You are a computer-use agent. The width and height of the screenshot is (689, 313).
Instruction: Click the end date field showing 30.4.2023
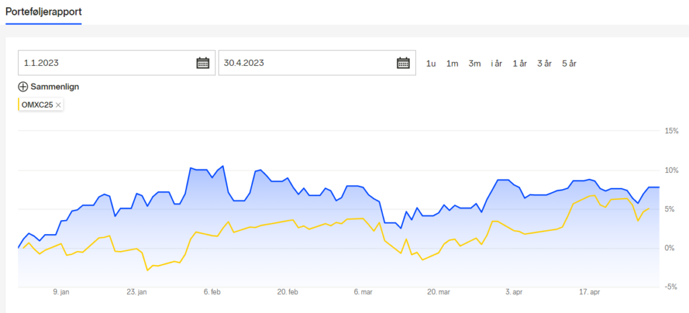tap(317, 63)
